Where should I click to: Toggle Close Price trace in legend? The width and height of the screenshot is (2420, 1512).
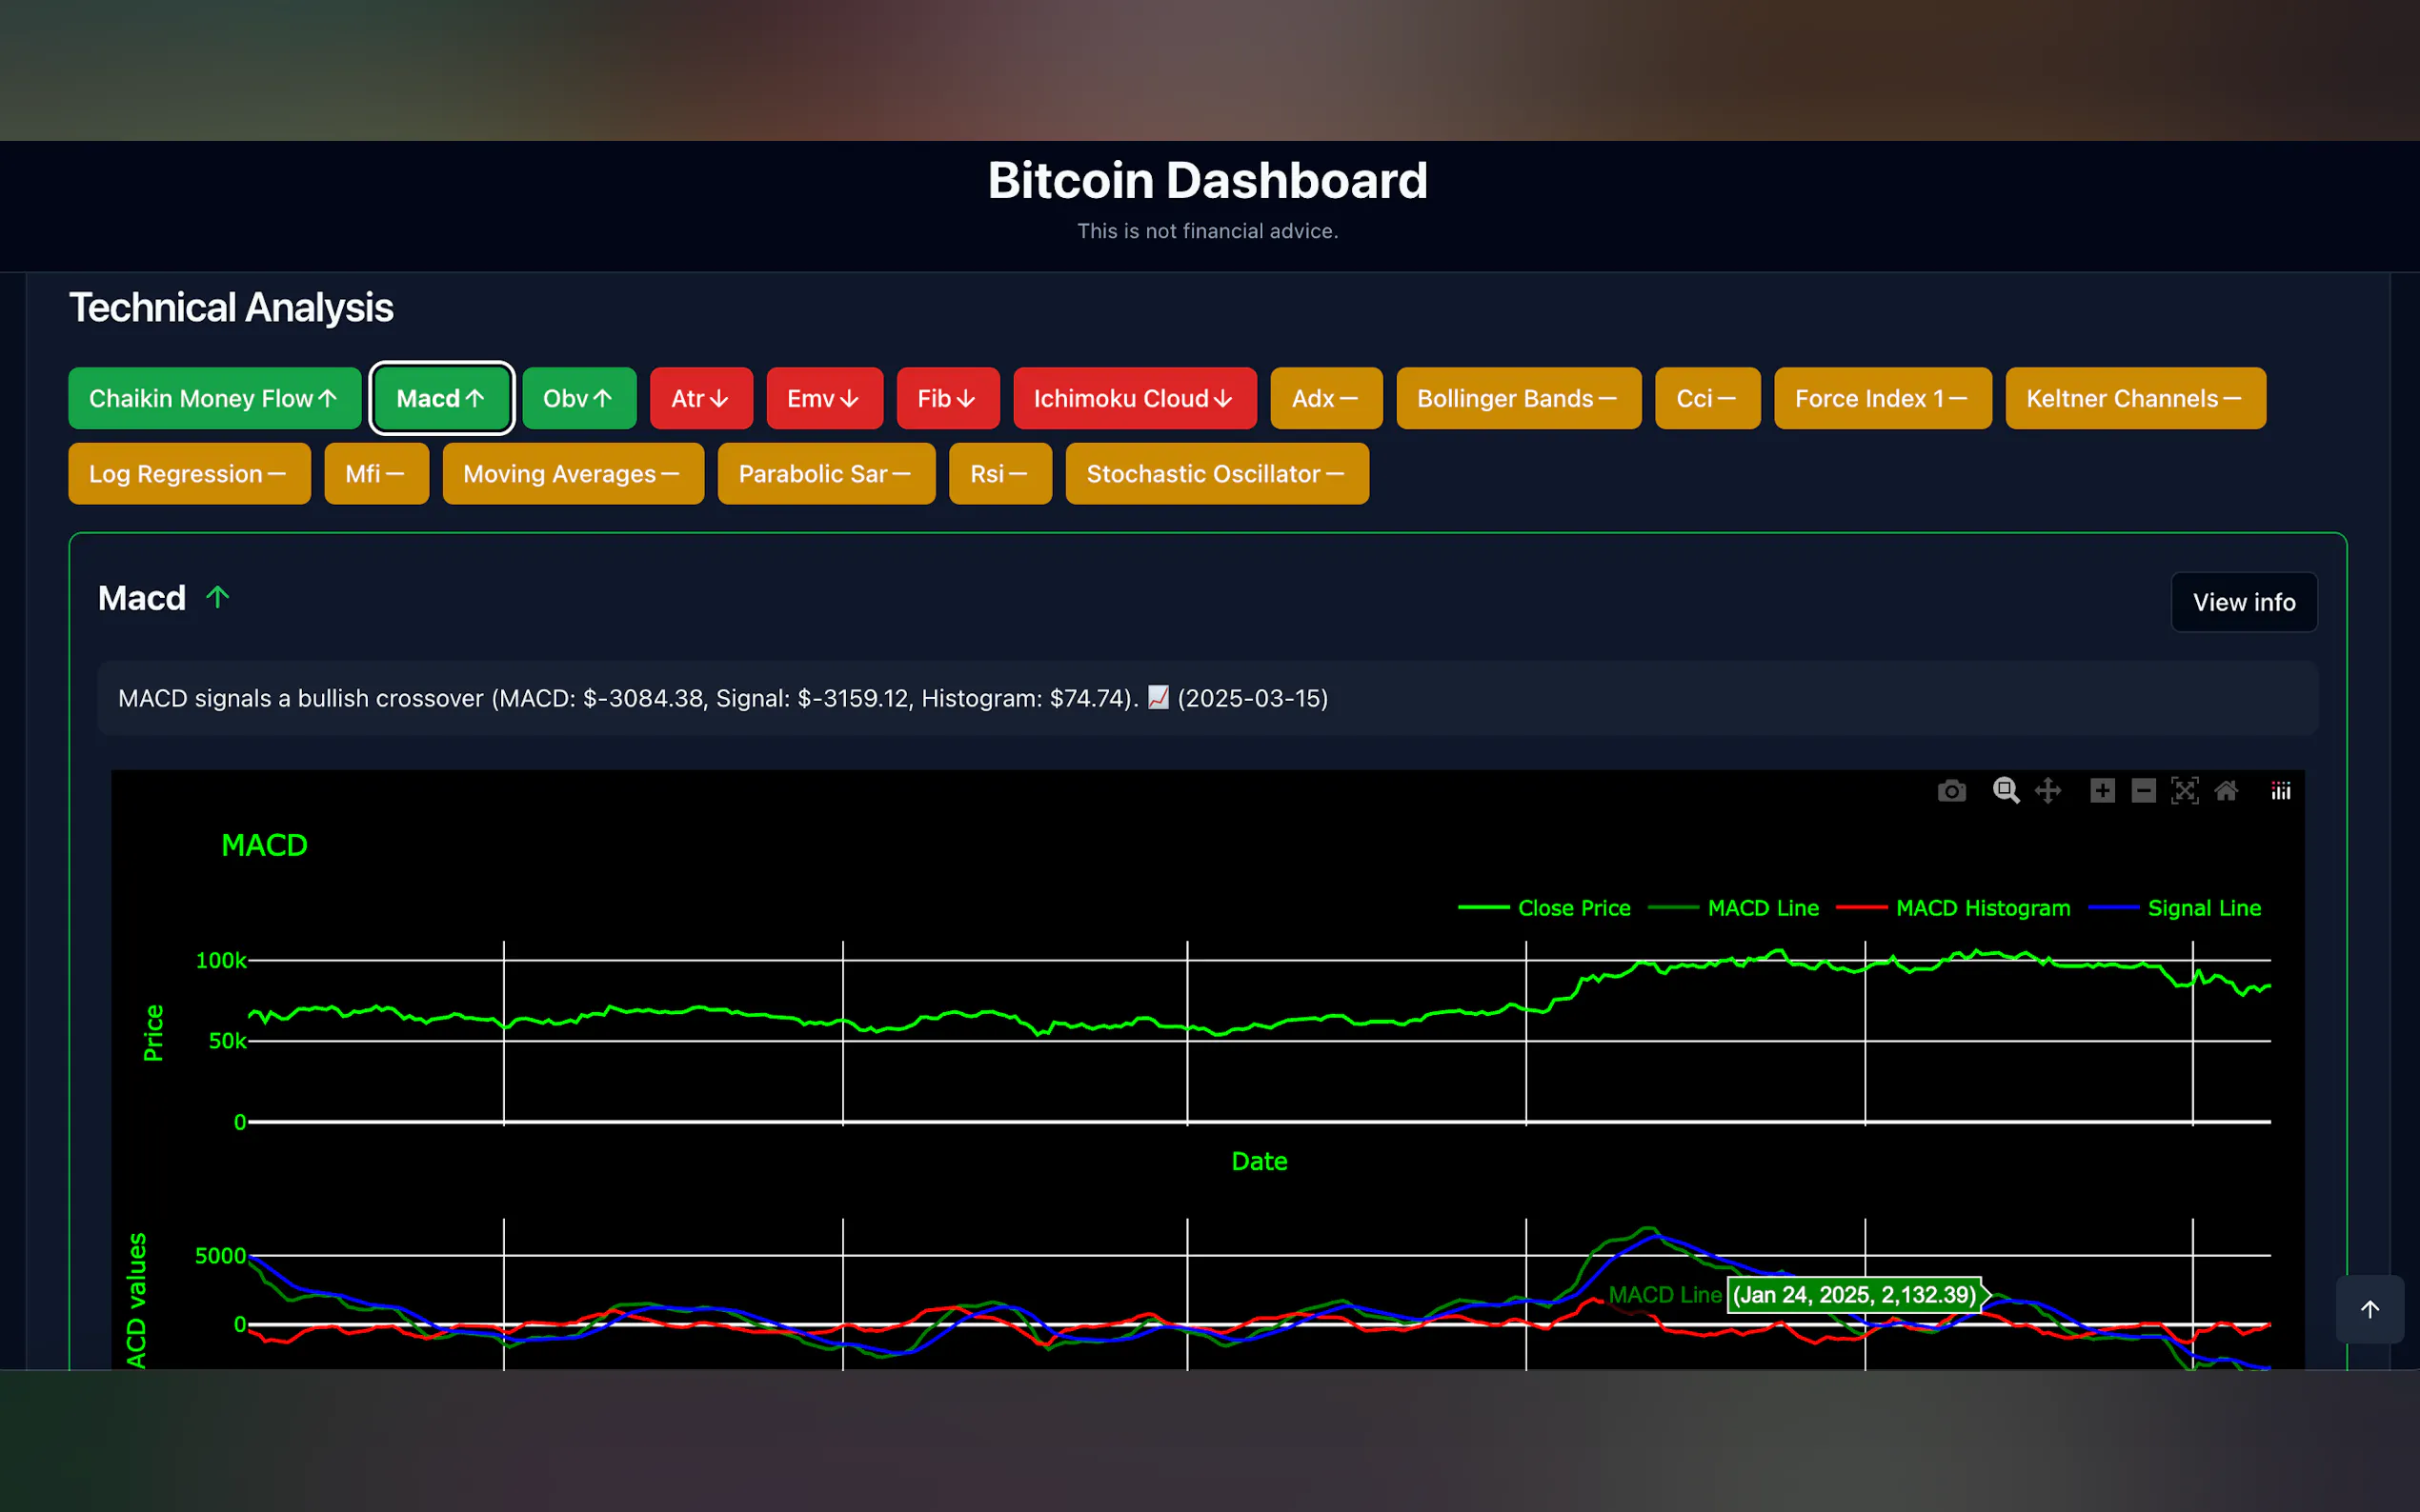point(1573,908)
